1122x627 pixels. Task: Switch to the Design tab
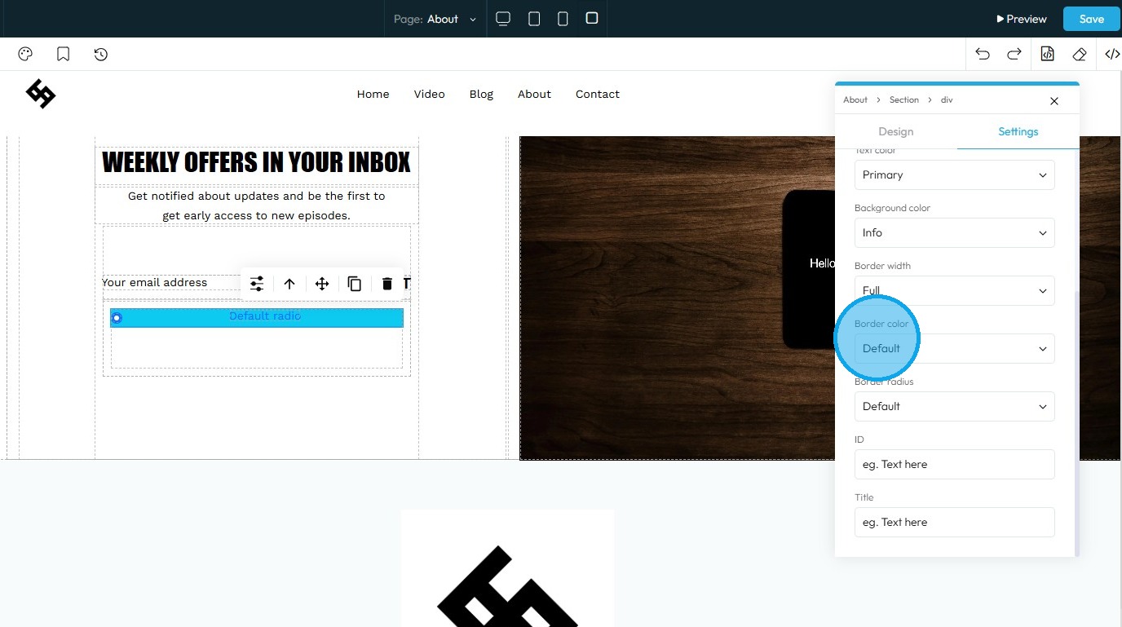[895, 132]
